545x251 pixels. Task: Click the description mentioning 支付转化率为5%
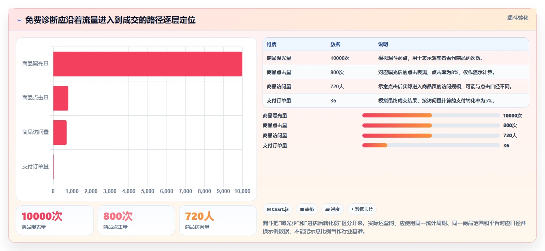point(436,101)
